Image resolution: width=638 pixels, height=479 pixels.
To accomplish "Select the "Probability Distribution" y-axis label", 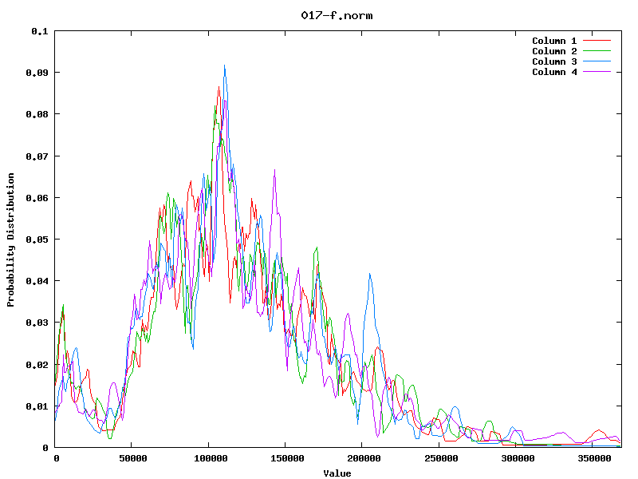I will [10, 239].
